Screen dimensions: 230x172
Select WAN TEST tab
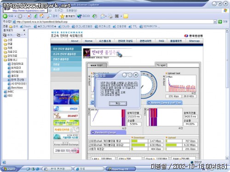tap(97, 65)
